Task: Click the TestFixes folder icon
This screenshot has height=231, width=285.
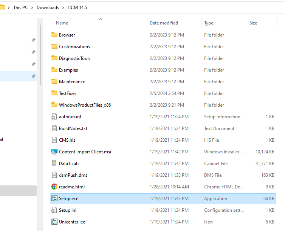Action: [54, 93]
